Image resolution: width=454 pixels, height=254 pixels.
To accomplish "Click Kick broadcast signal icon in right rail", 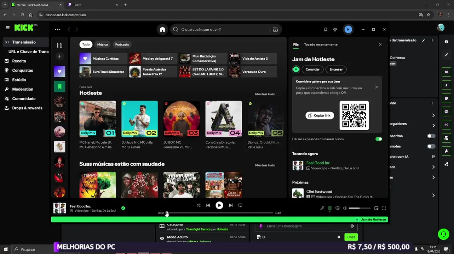I will point(446,125).
